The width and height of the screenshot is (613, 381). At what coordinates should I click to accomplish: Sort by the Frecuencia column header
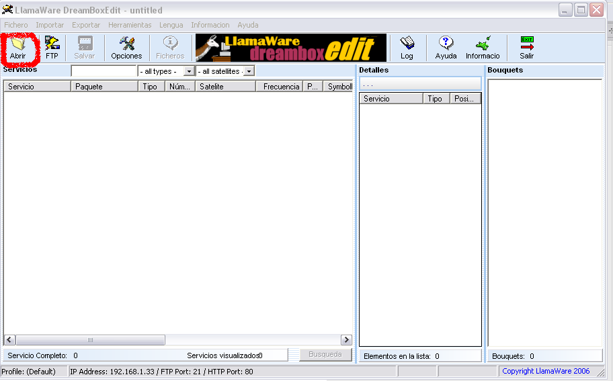point(280,87)
